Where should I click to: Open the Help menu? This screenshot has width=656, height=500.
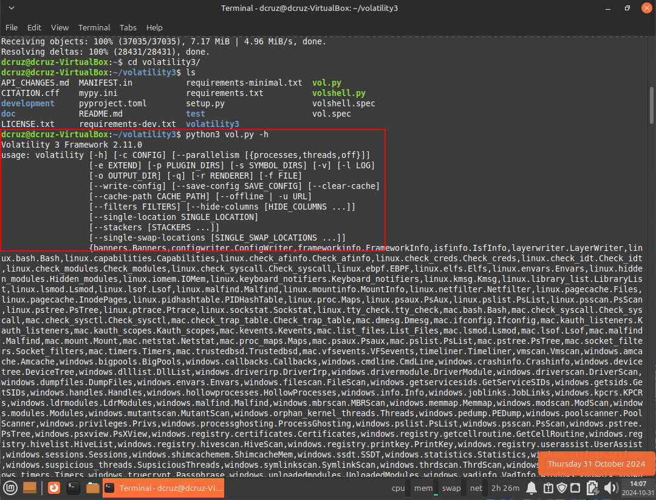click(x=154, y=27)
